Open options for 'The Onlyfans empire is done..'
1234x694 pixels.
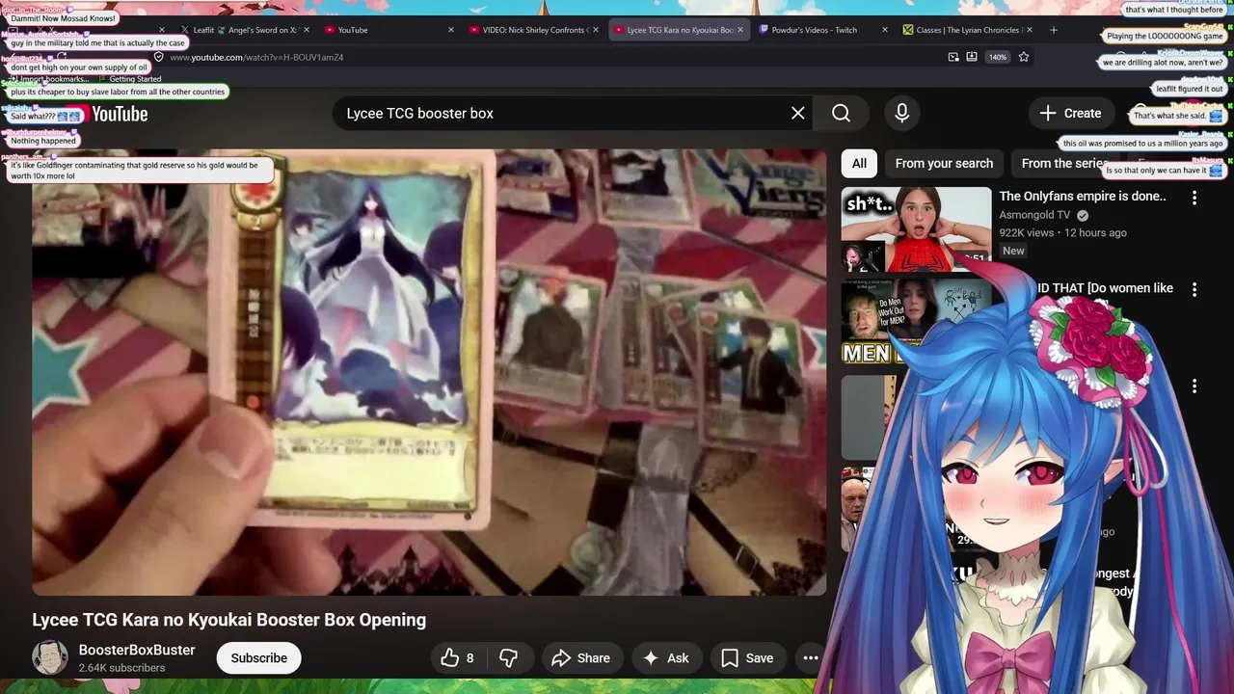point(1194,198)
